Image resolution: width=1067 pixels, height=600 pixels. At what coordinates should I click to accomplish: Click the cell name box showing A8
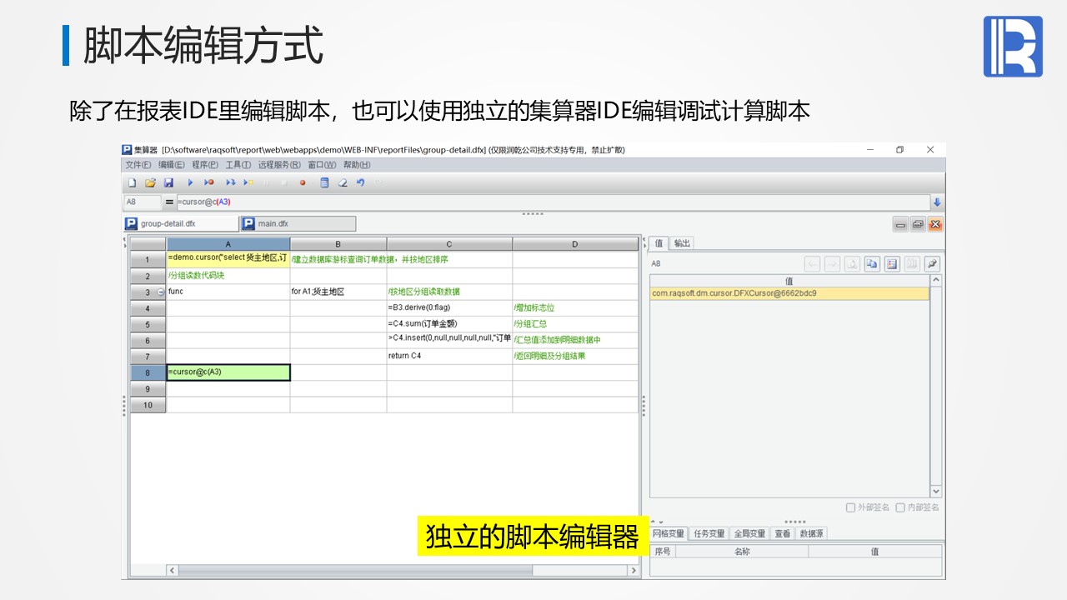(x=143, y=202)
